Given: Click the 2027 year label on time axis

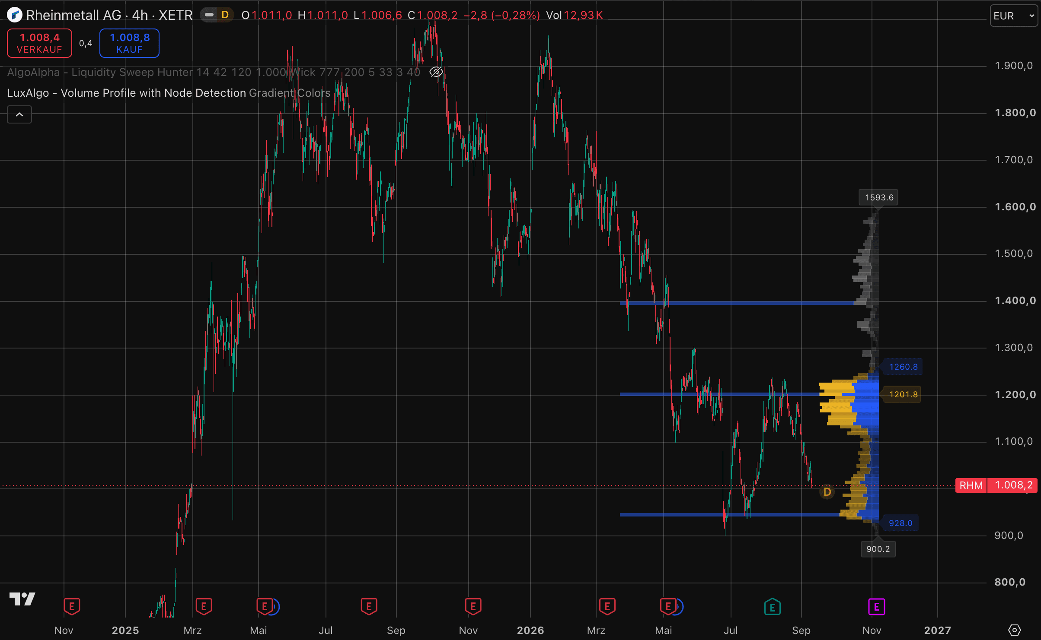Looking at the screenshot, I should pyautogui.click(x=937, y=630).
